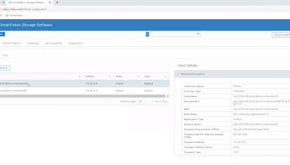Select the DDC sub-tab
Image resolution: width=290 pixels, height=165 pixels.
click(6, 55)
